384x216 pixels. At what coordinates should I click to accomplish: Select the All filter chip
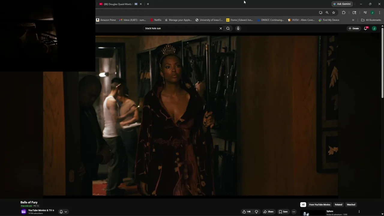[303, 205]
